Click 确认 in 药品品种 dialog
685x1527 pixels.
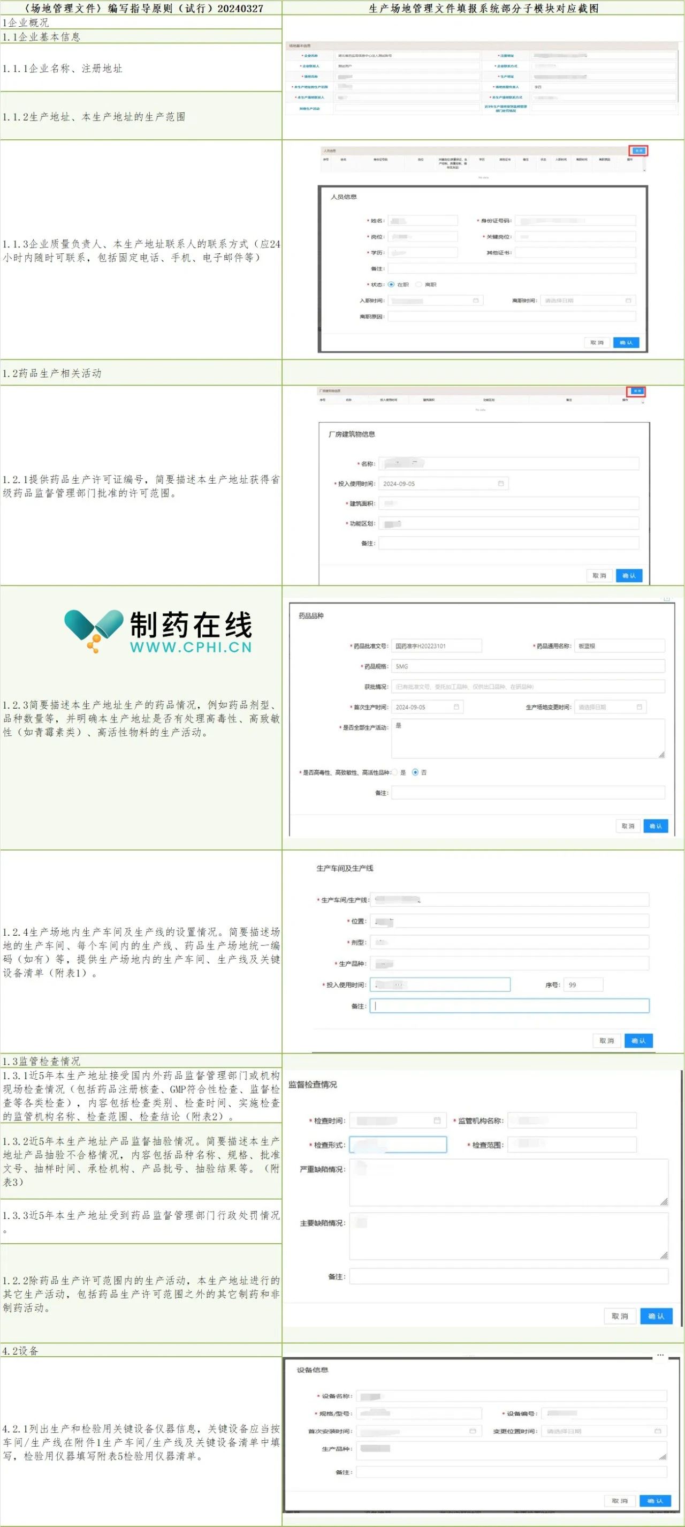(656, 826)
